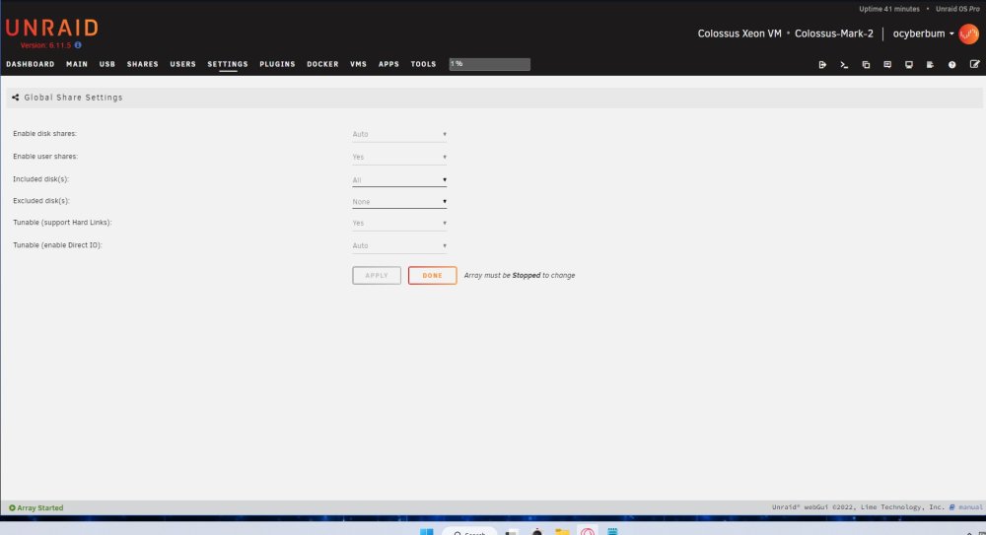Click the Windows taskbar Search box
986x535 pixels.
[x=469, y=532]
